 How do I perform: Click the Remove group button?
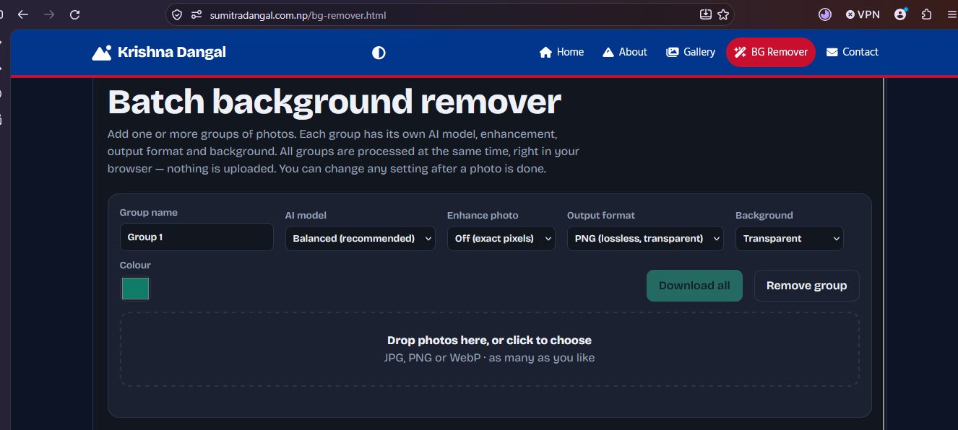[x=806, y=286]
